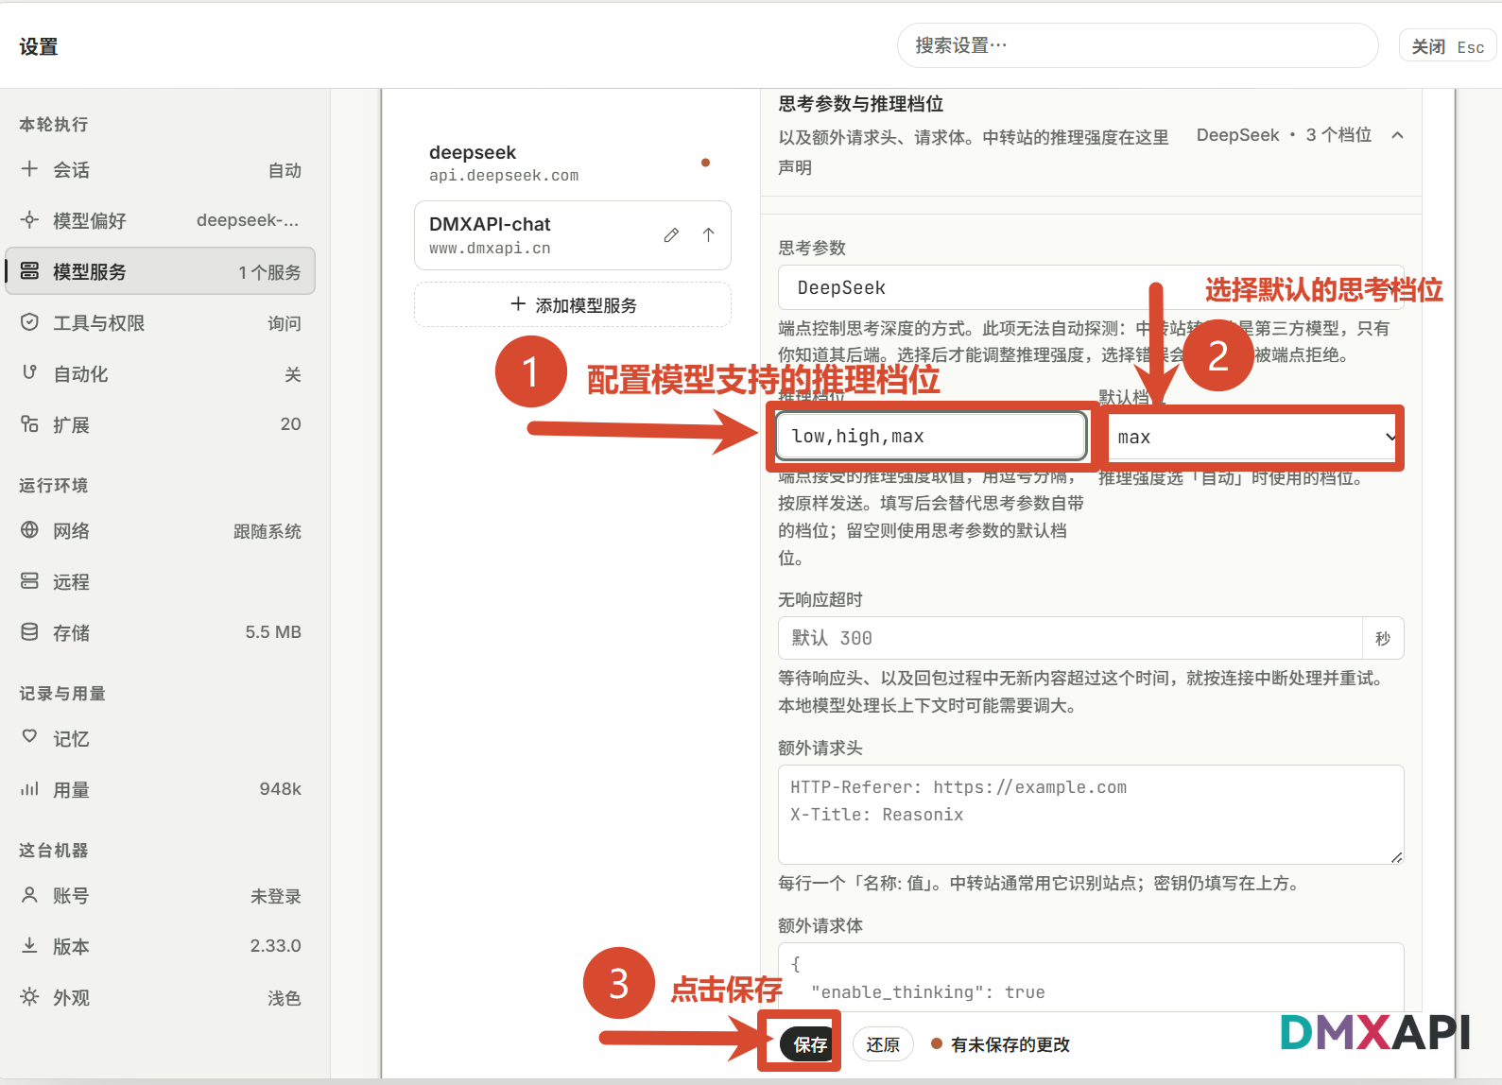
Task: Click the globe icon for 网络
Action: click(29, 530)
